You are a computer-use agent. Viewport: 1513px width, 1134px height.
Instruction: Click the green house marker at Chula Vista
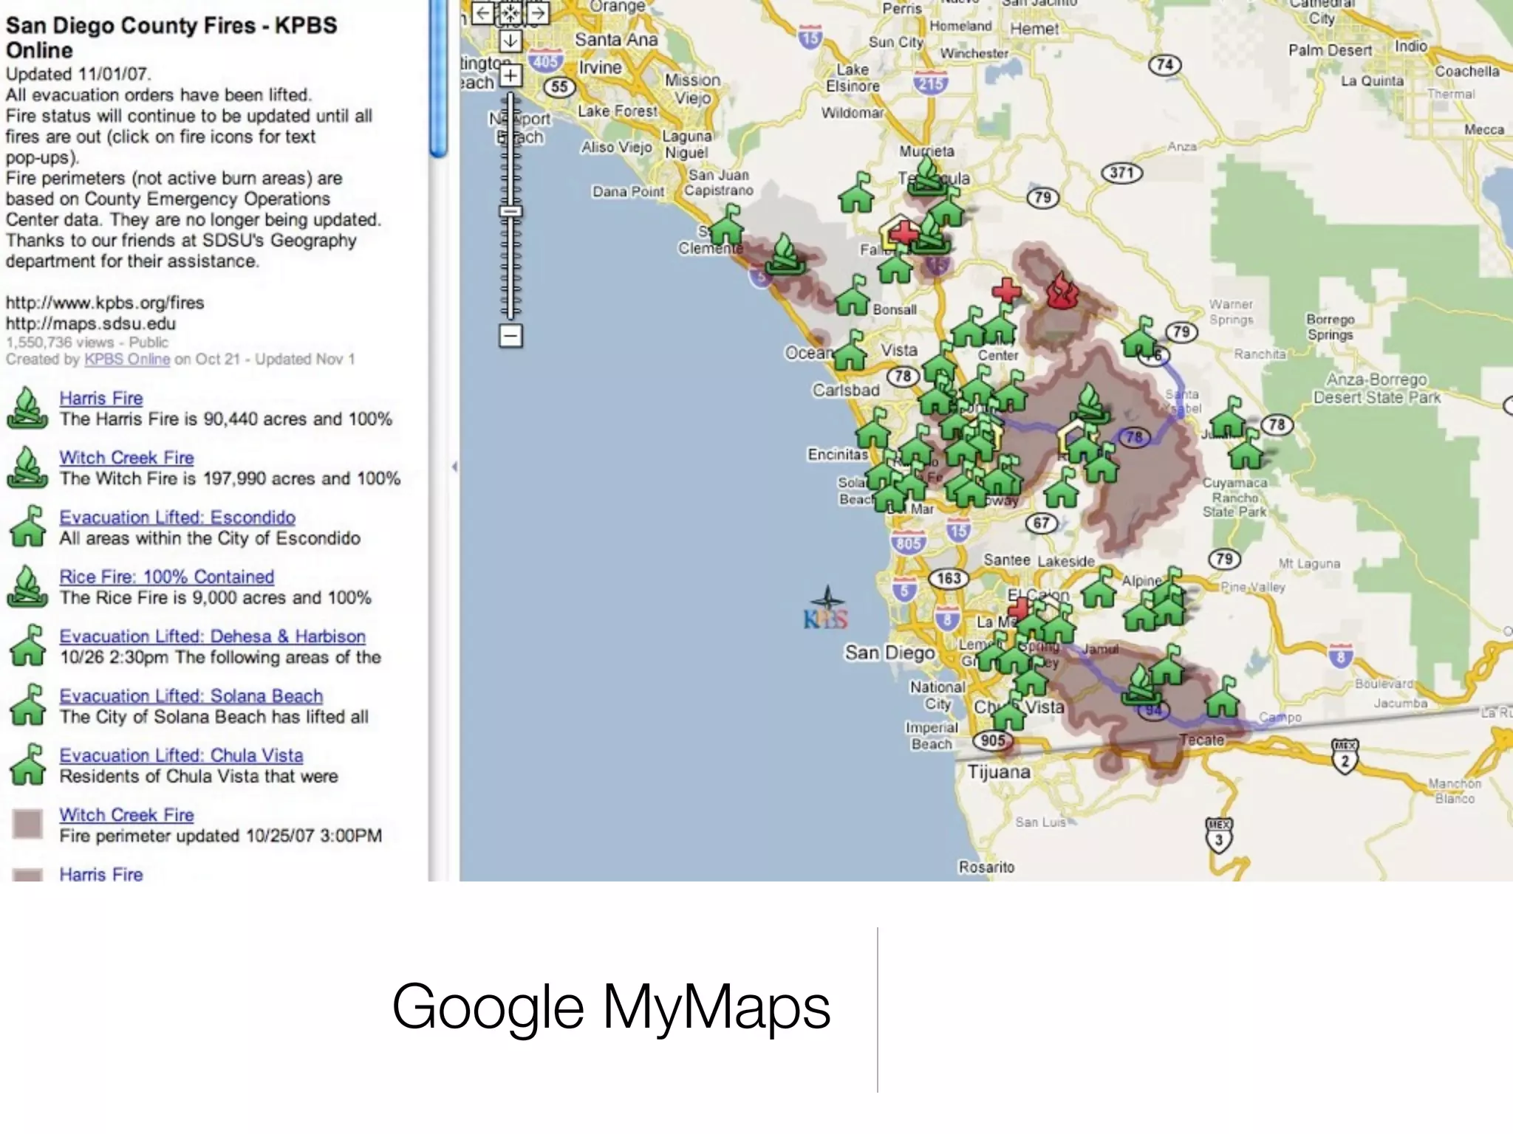tap(1008, 711)
